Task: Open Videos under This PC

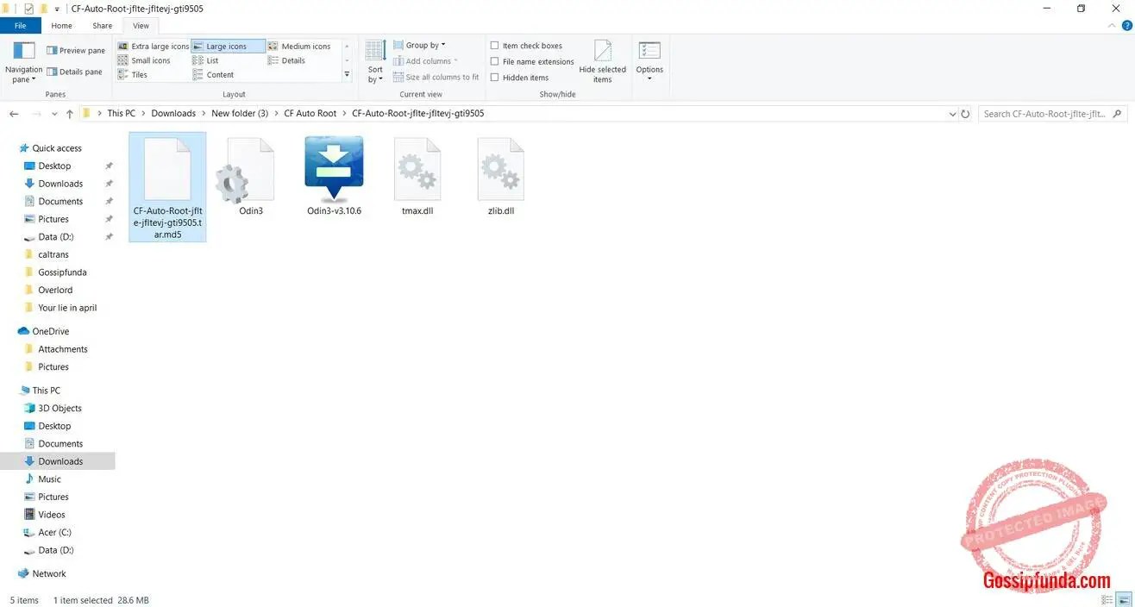Action: coord(52,514)
